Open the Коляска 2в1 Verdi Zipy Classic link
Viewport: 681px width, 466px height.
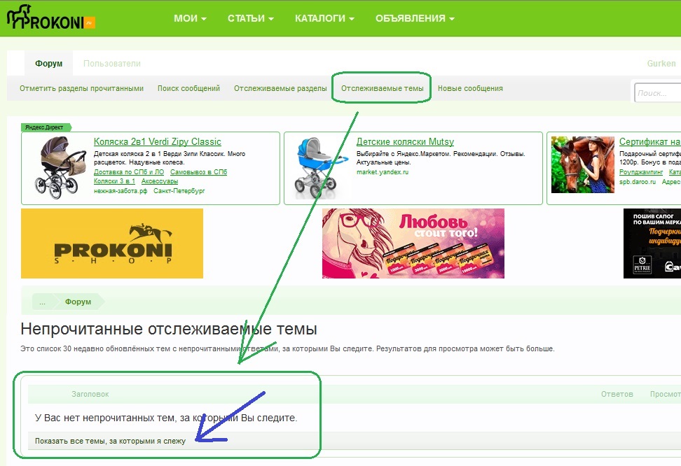click(157, 141)
